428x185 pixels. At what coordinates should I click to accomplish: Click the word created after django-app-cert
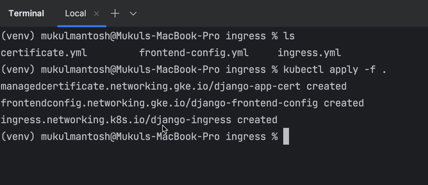[x=327, y=86]
